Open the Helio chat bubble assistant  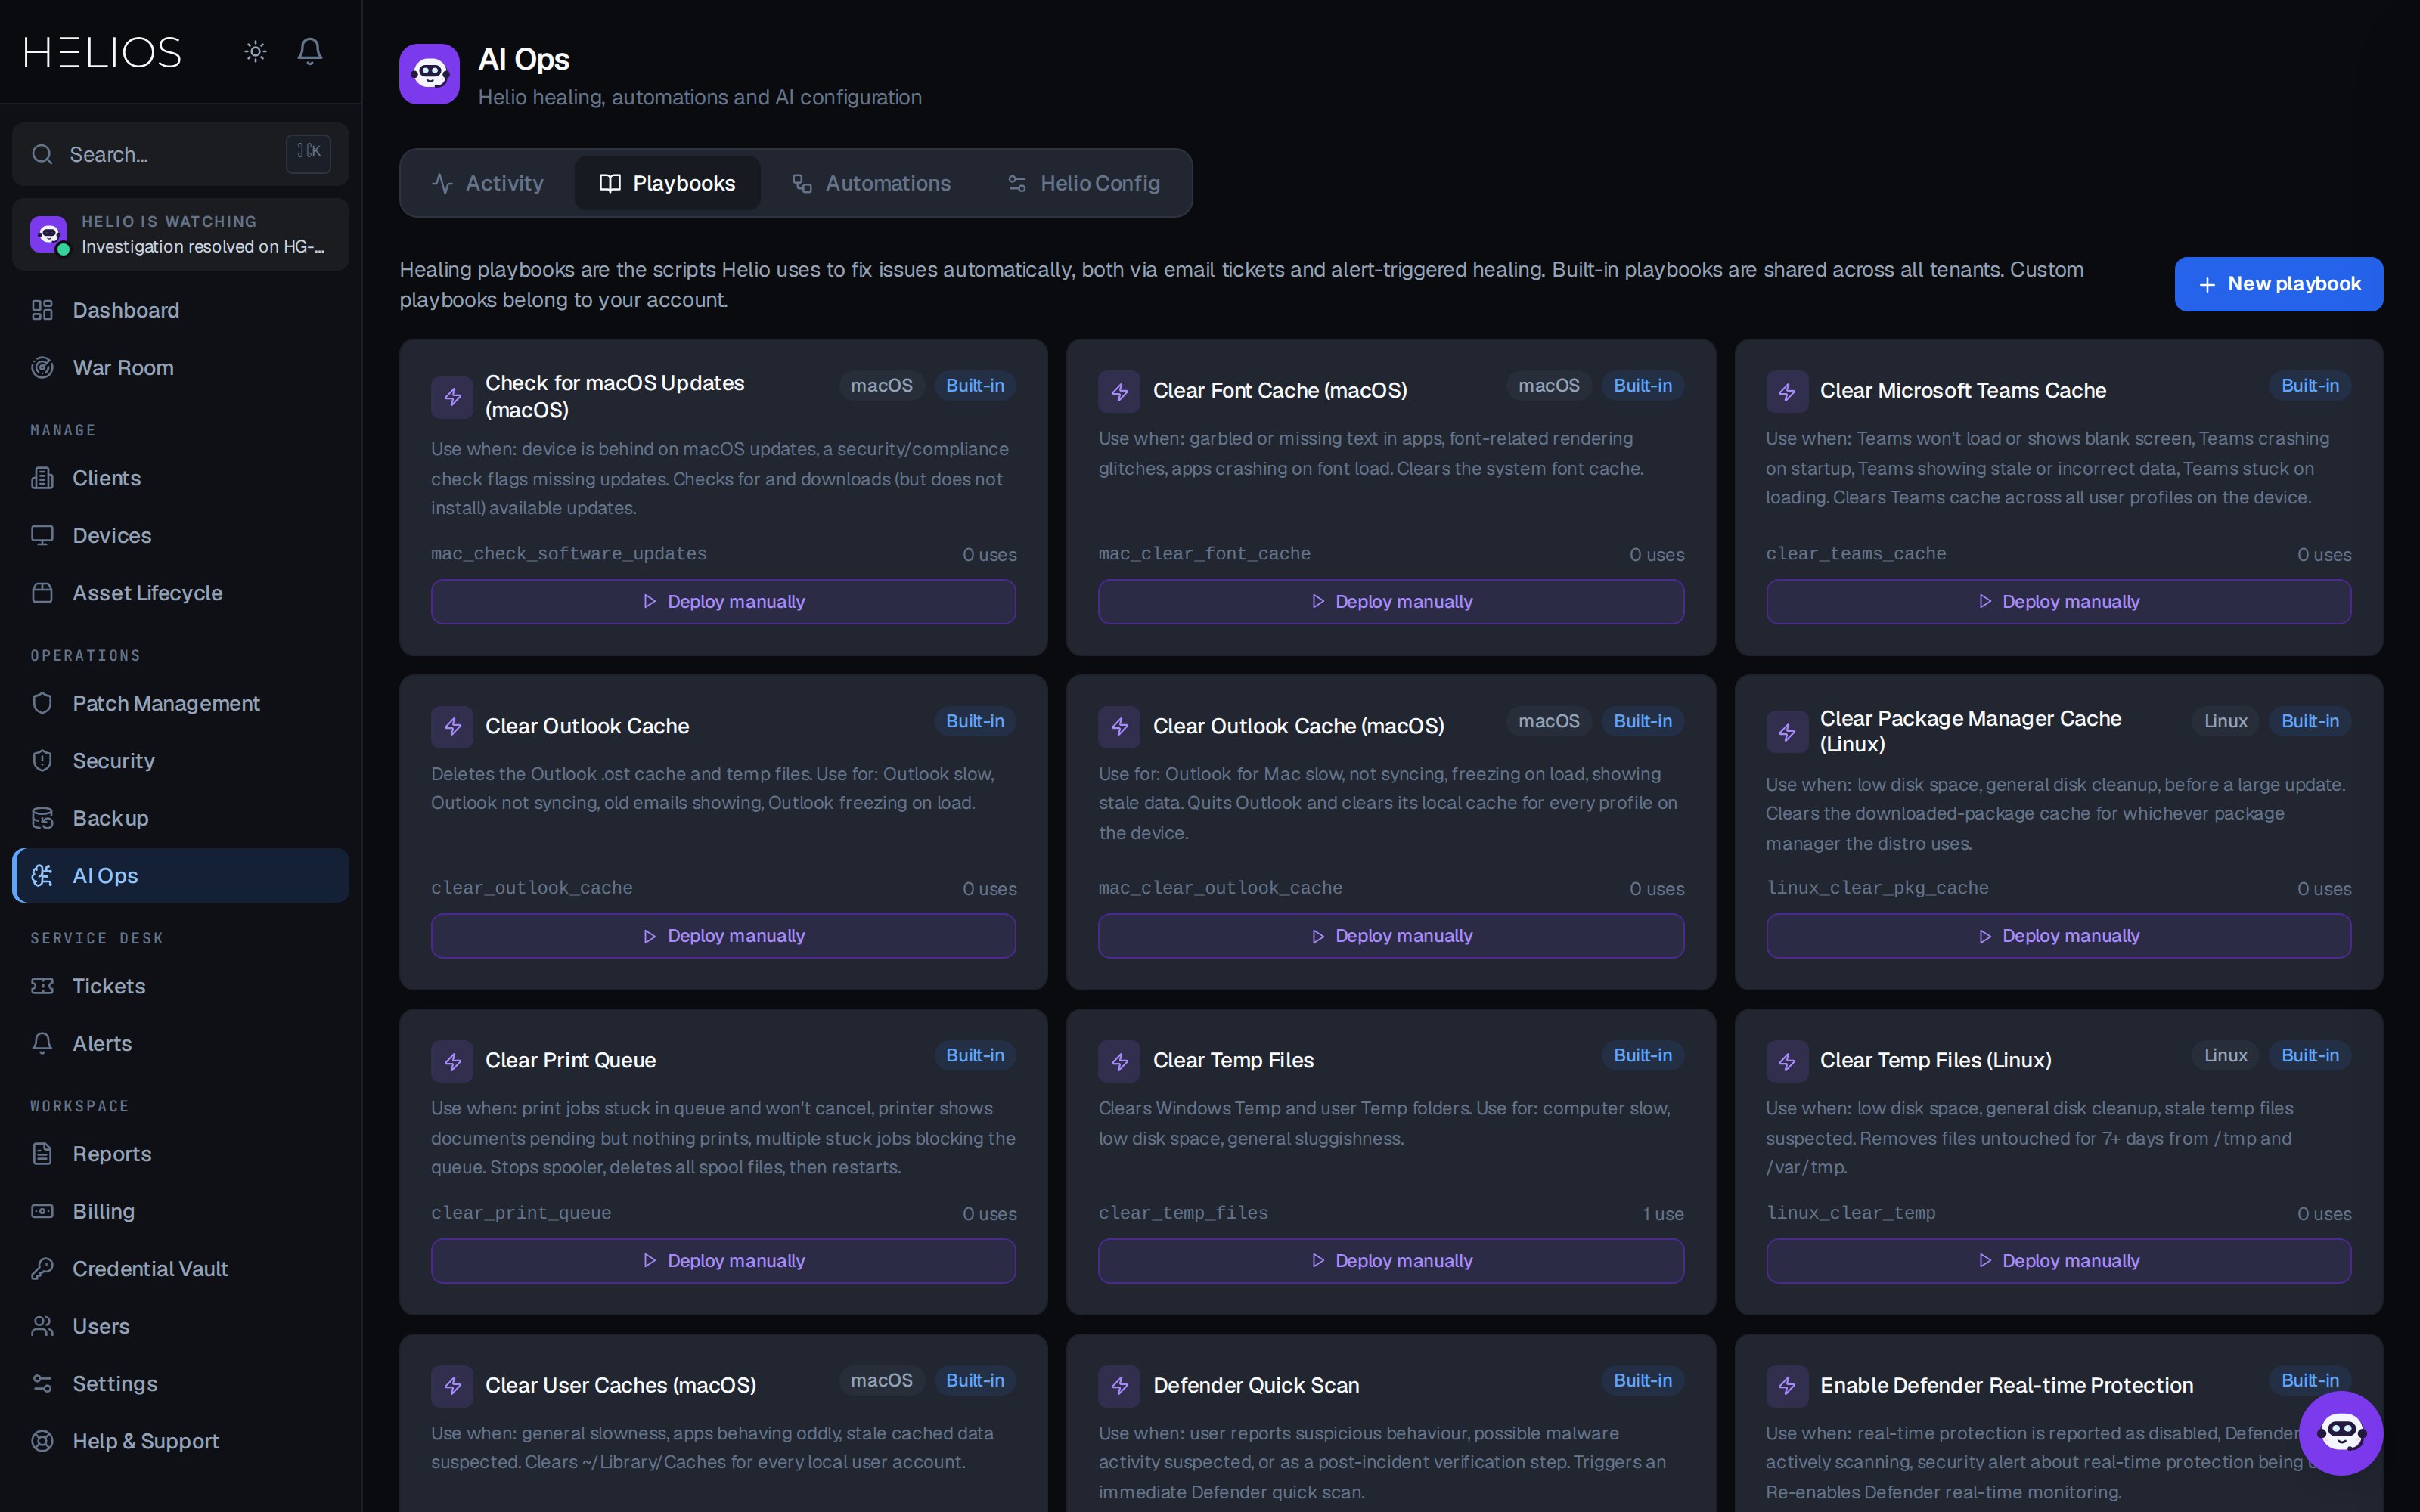2340,1432
